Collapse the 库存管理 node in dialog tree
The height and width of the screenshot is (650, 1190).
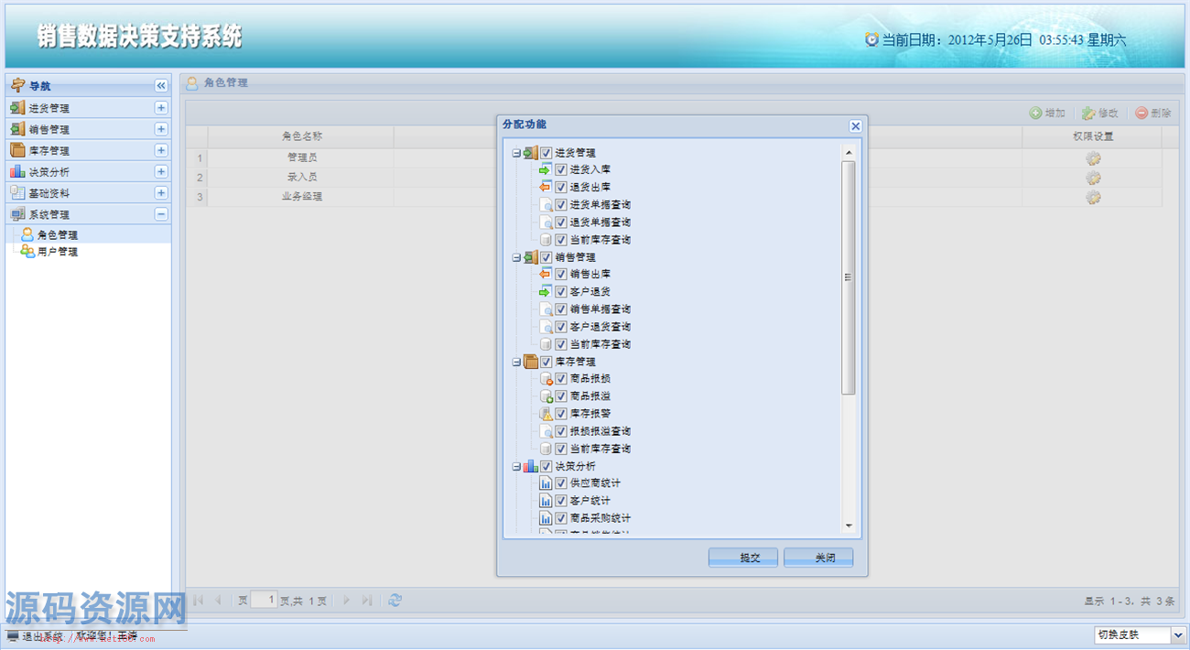click(x=517, y=362)
